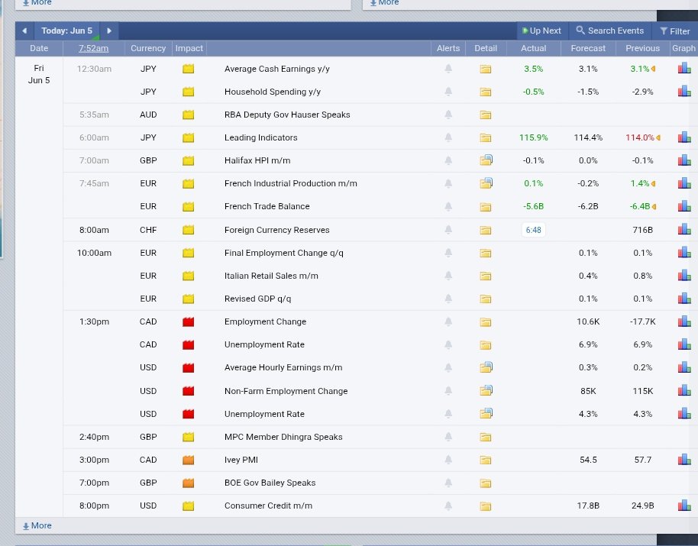Screen dimensions: 698x546
Task: Open graph for CAD Employment Change
Action: 684,321
